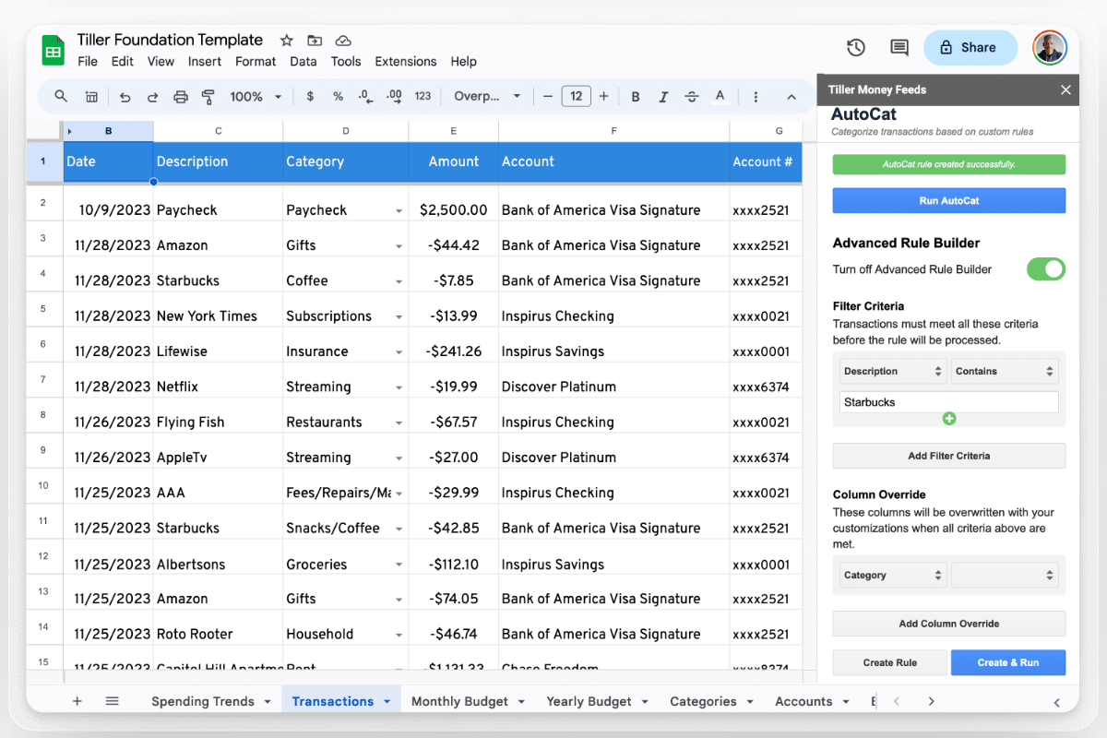Click the print icon in toolbar

(x=181, y=97)
